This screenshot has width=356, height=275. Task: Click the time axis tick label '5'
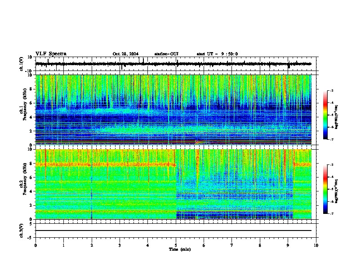point(176,245)
